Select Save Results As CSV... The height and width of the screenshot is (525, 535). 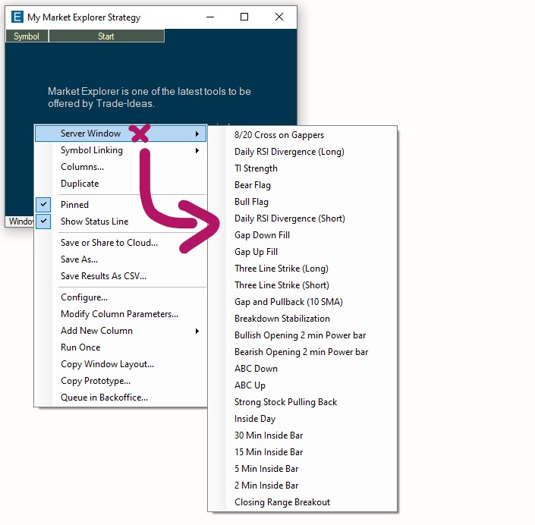[103, 276]
